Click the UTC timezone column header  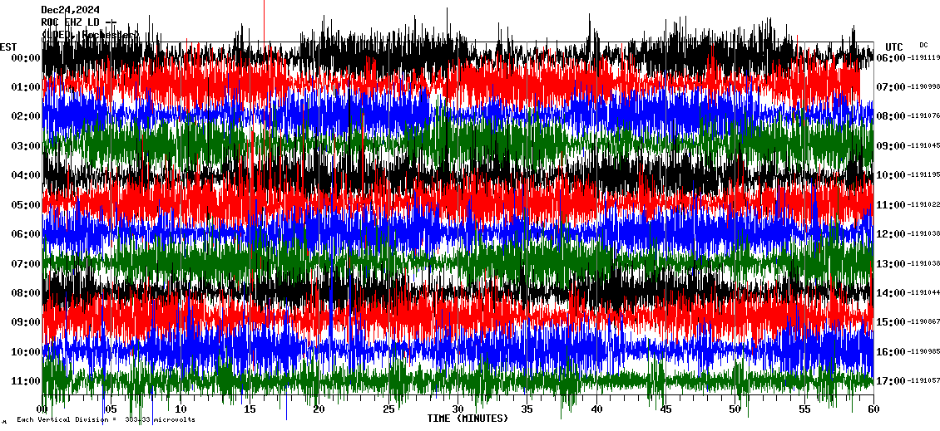click(894, 47)
